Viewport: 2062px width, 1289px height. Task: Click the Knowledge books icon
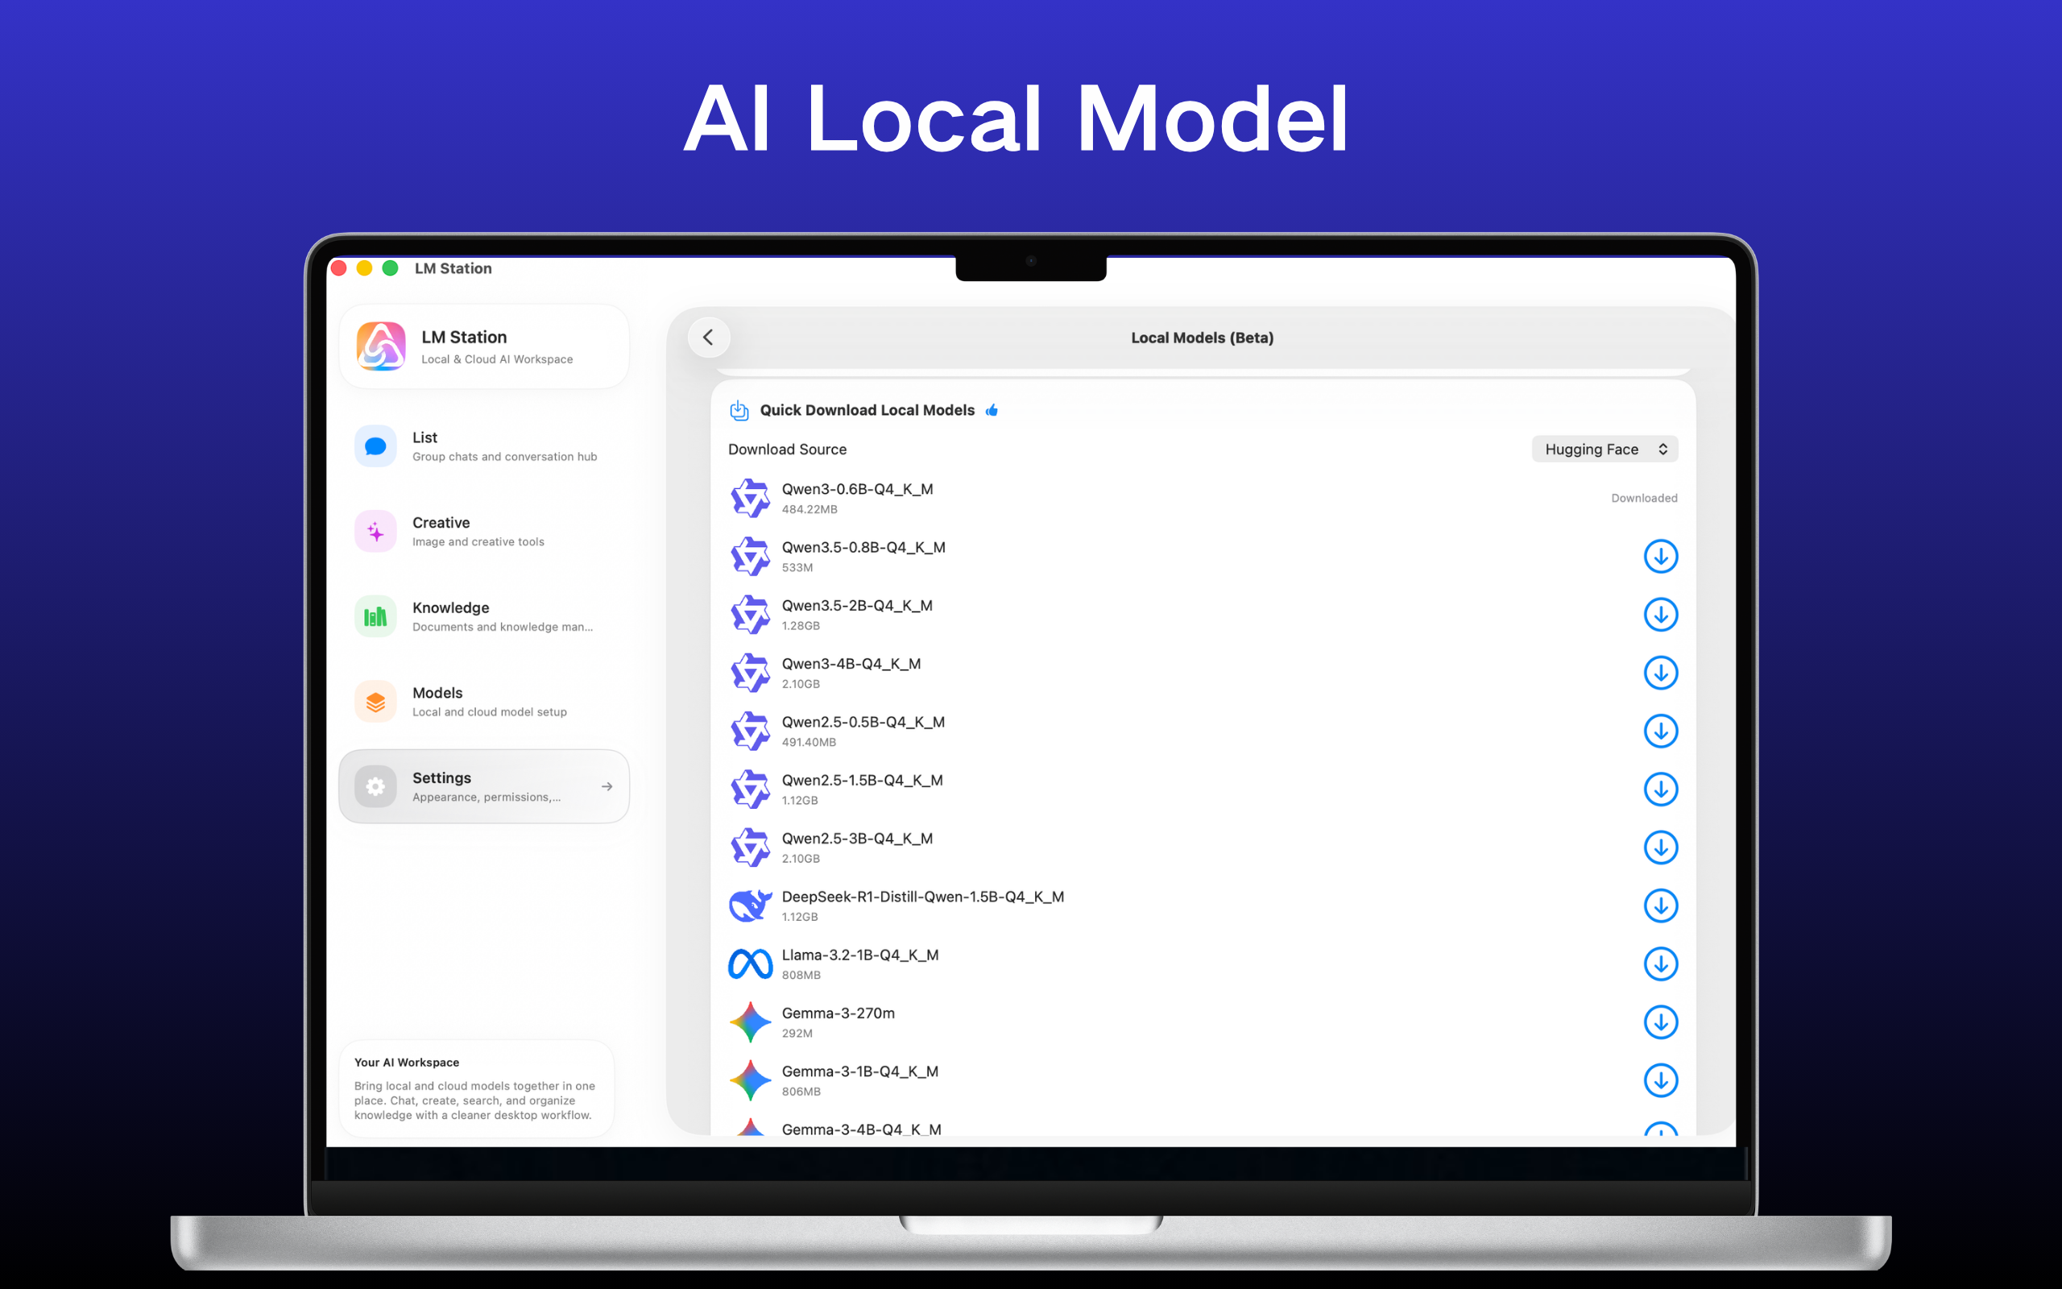(375, 616)
